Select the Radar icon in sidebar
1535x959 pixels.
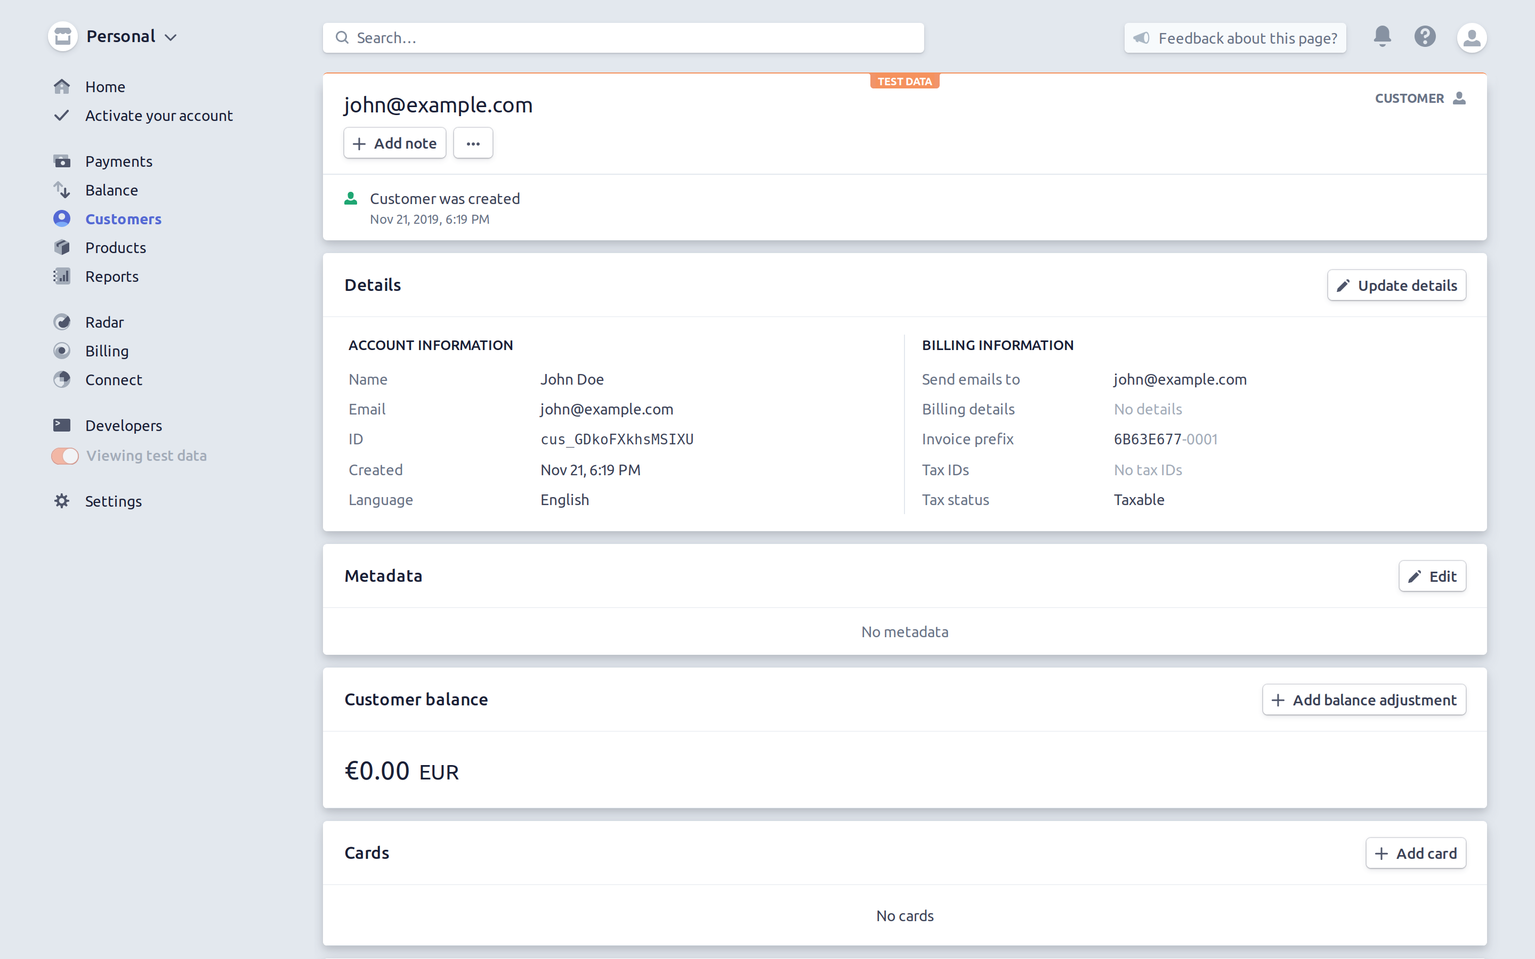point(61,322)
